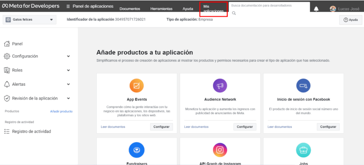
Task: Click the notification bell icon
Action: [316, 9]
